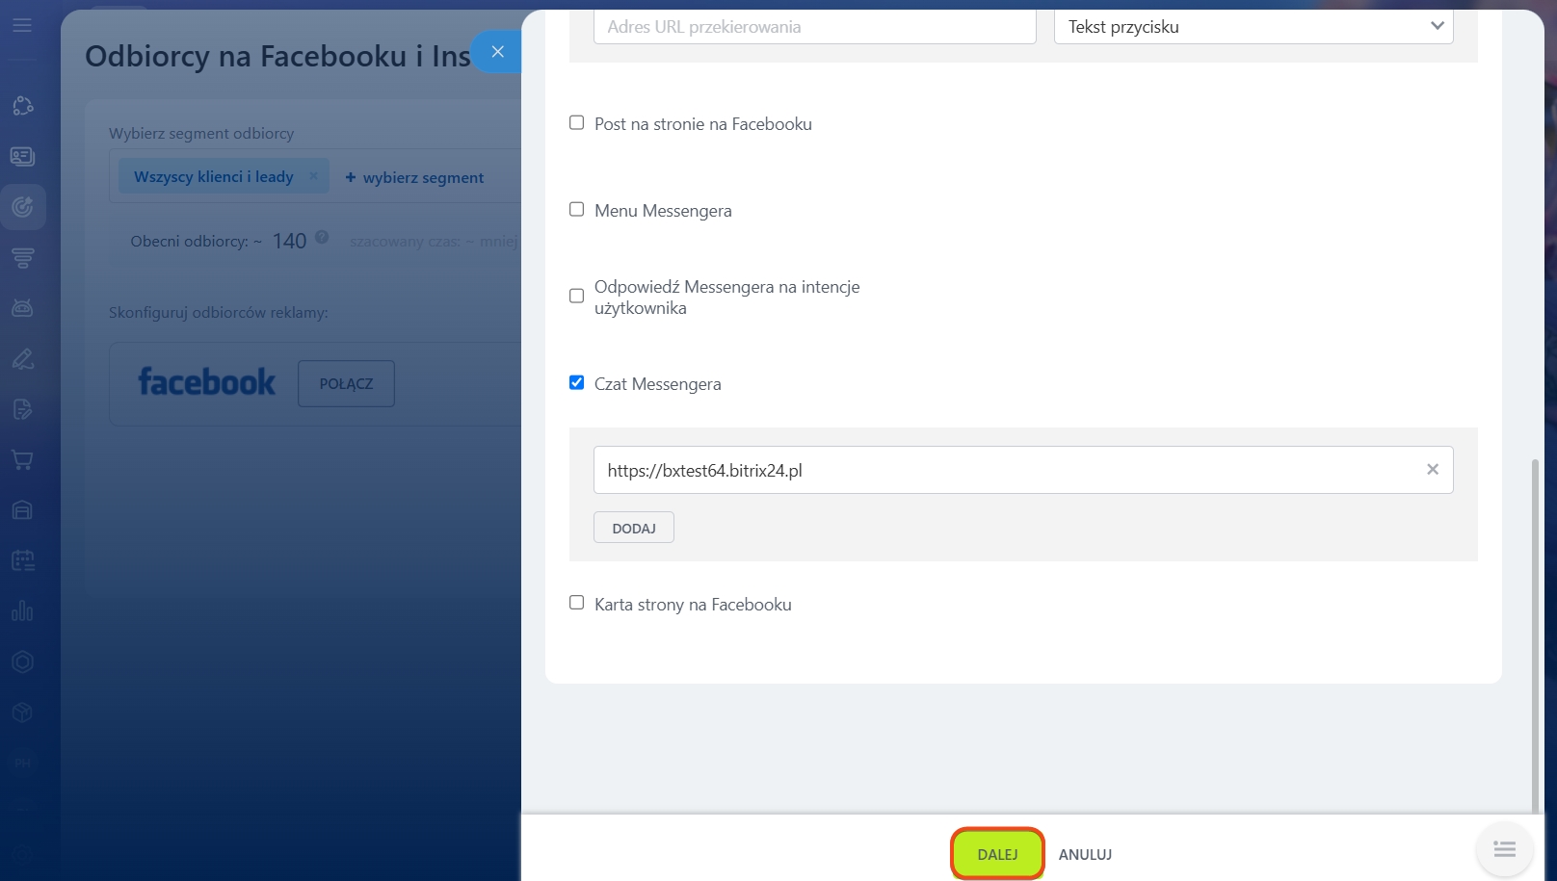
Task: Toggle Odpowiedź Messengera na intencje użytkownika checkbox
Action: (576, 297)
